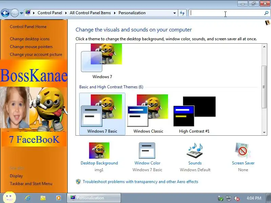Restore down the Personalization window
This screenshot has width=271, height=203.
(x=253, y=4)
